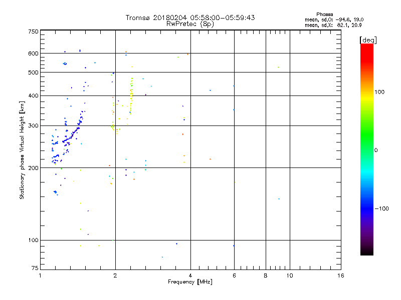Click the 'RwPretec (8p)' subtitle
Image resolution: width=401 pixels, height=300 pixels.
(190, 23)
